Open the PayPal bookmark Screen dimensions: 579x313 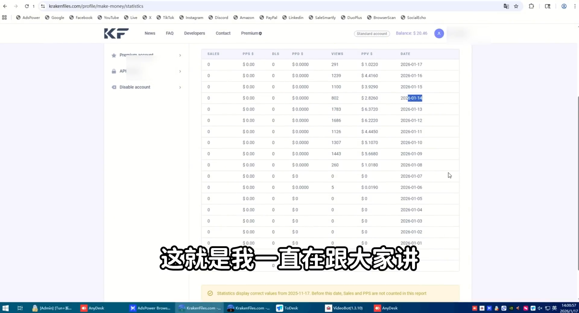point(268,17)
